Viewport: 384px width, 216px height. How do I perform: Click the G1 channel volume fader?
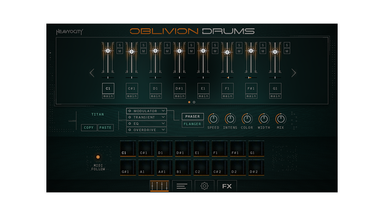point(275,52)
